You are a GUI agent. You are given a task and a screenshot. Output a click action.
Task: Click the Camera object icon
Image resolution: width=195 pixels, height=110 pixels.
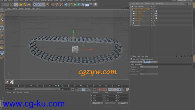pyautogui.click(x=91, y=5)
